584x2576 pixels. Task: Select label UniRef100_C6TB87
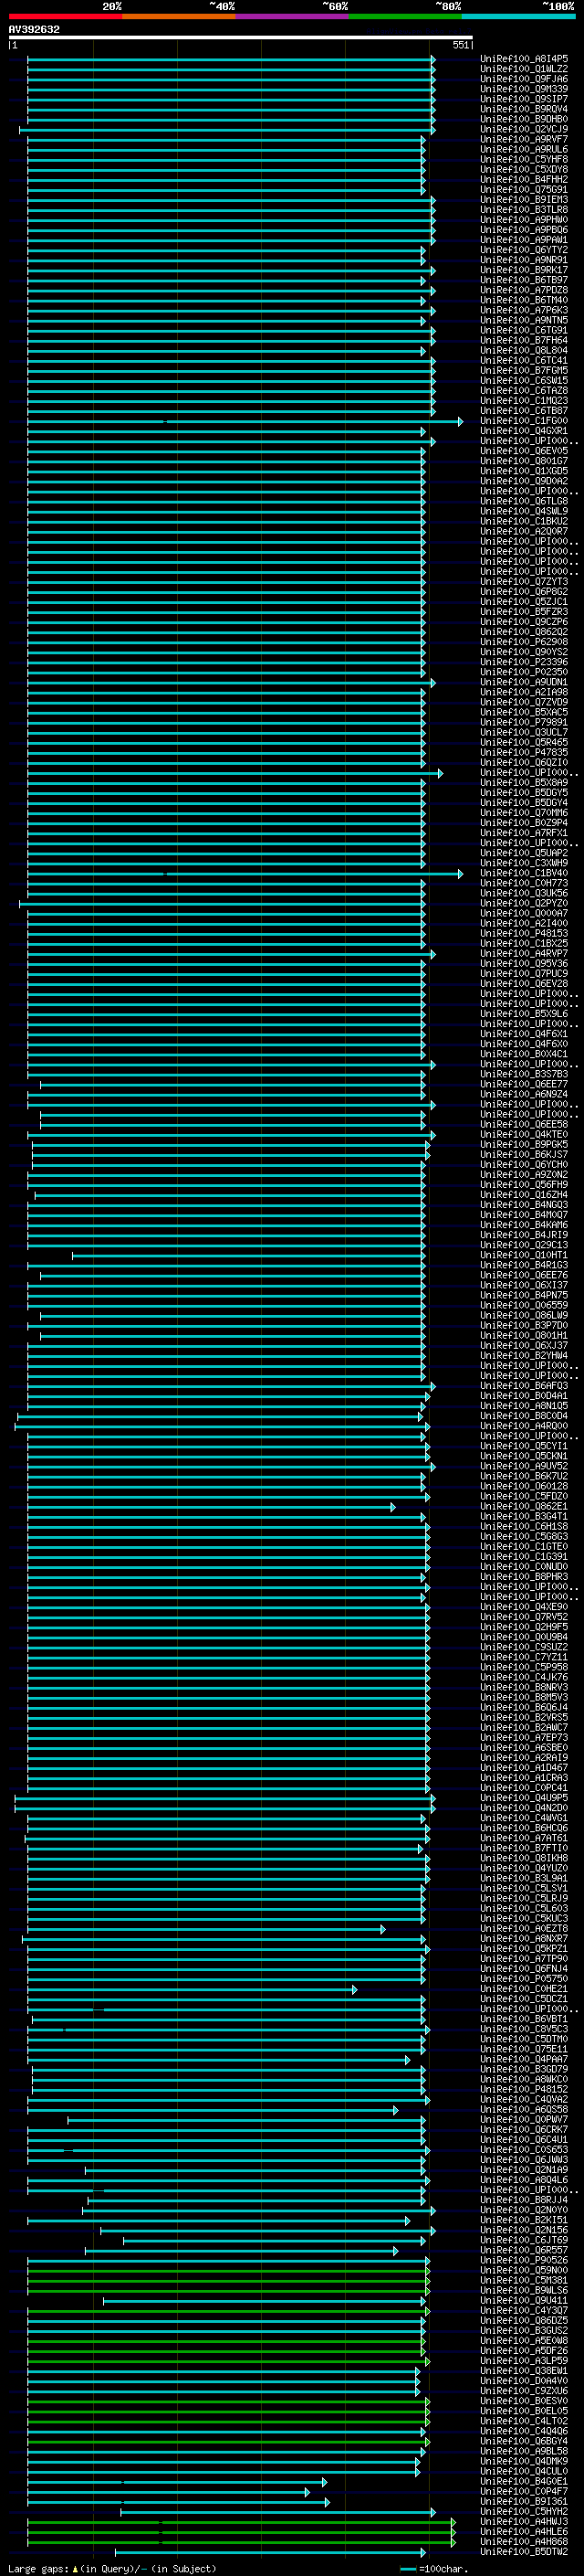(x=524, y=411)
